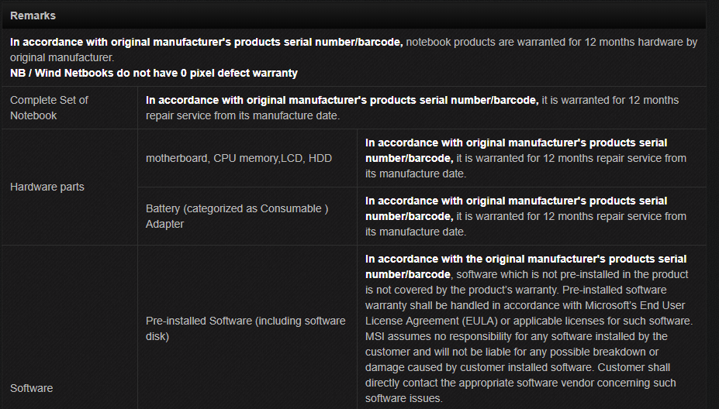Click 'software issues.' ending text
The width and height of the screenshot is (719, 409).
[x=404, y=398]
